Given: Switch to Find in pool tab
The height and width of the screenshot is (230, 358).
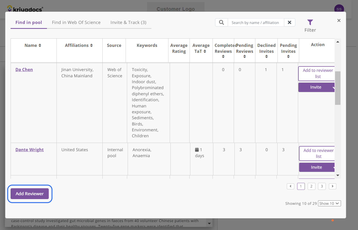Looking at the screenshot, I should click(x=29, y=22).
